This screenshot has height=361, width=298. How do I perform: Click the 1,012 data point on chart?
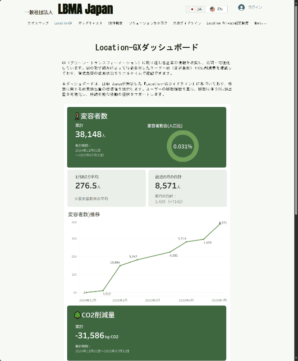[x=103, y=291]
